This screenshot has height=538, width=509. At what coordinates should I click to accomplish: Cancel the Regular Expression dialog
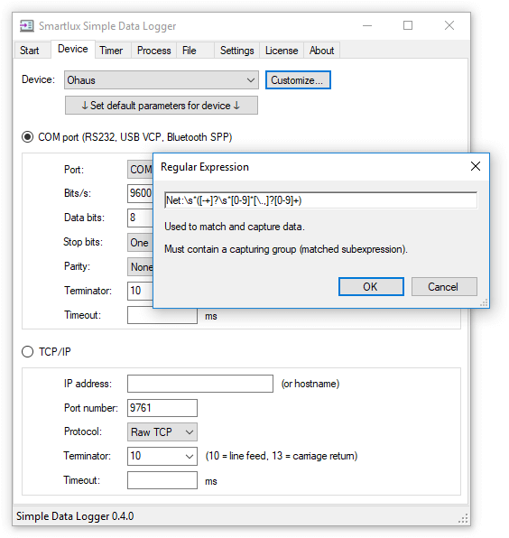tap(444, 286)
